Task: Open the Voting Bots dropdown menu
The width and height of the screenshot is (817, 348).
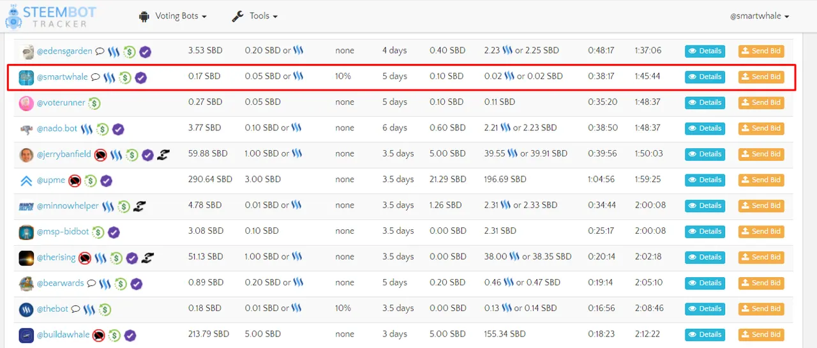Action: [172, 16]
